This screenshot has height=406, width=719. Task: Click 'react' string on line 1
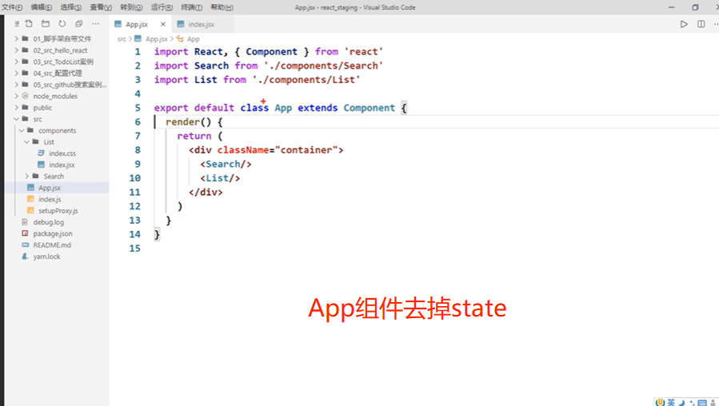(x=363, y=52)
